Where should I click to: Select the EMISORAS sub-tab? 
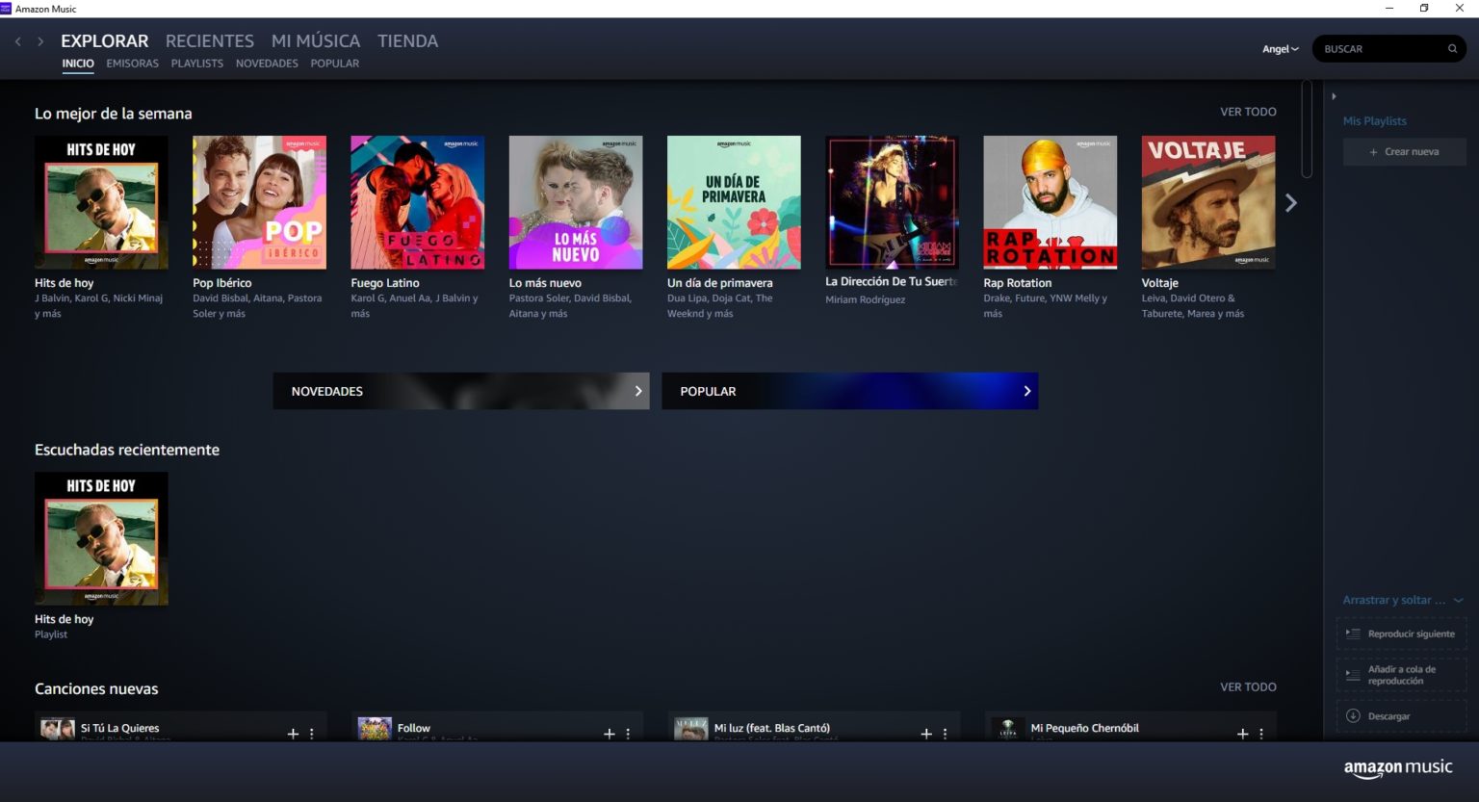click(133, 64)
